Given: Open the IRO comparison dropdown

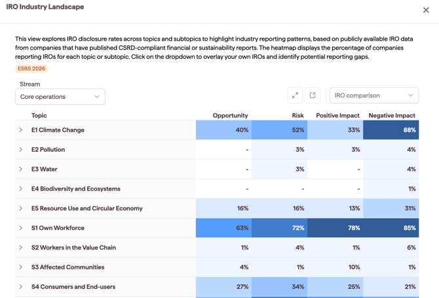Looking at the screenshot, I should 374,96.
